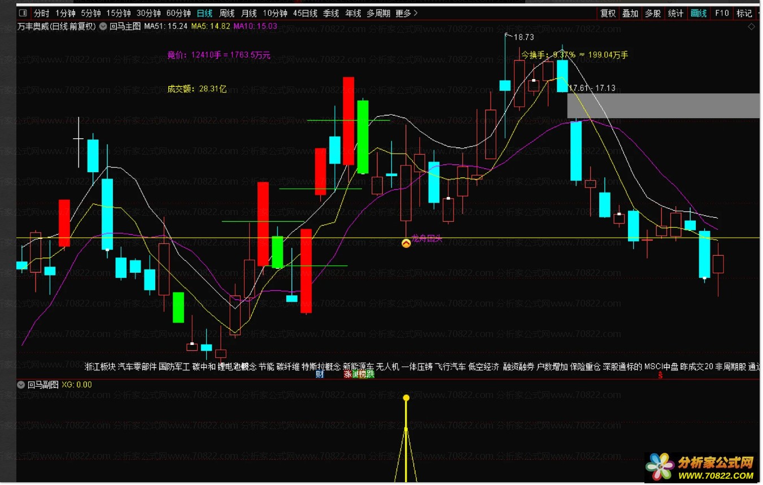The height and width of the screenshot is (485, 763).
Task: Select the 周线 weekly period
Action: point(226,13)
